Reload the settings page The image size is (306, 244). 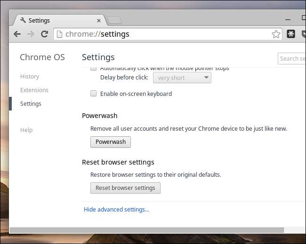[x=45, y=34]
